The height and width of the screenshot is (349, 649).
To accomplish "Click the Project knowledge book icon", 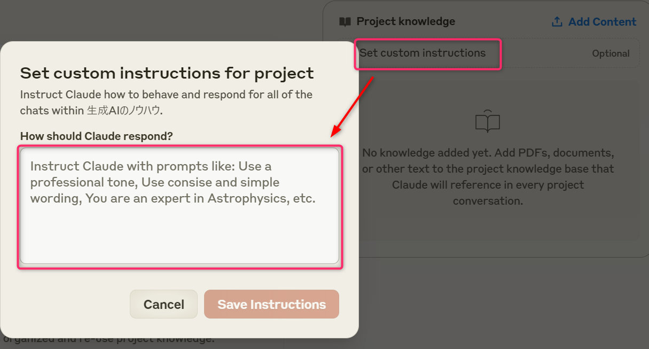I will click(345, 22).
